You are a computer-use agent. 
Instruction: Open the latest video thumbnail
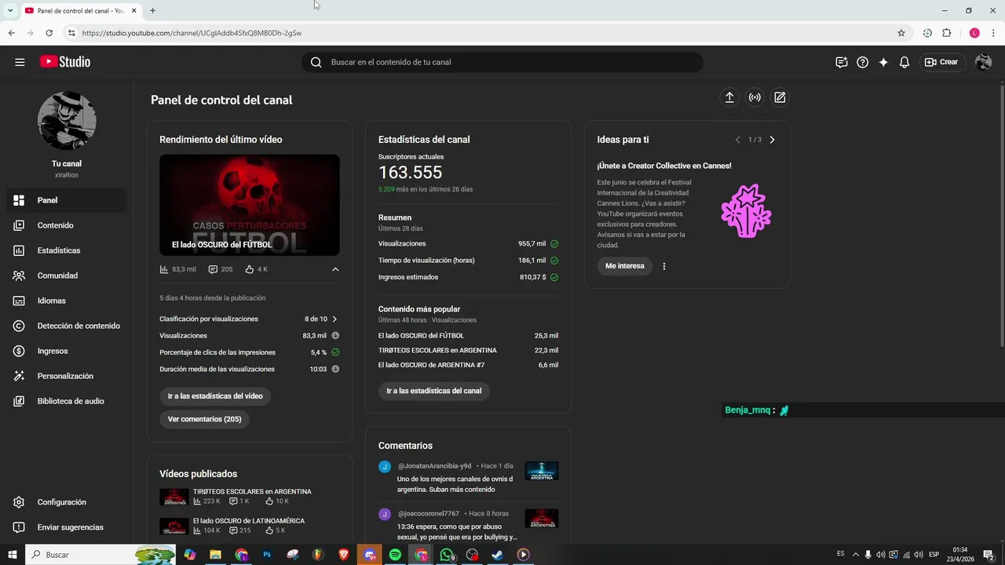pos(250,205)
